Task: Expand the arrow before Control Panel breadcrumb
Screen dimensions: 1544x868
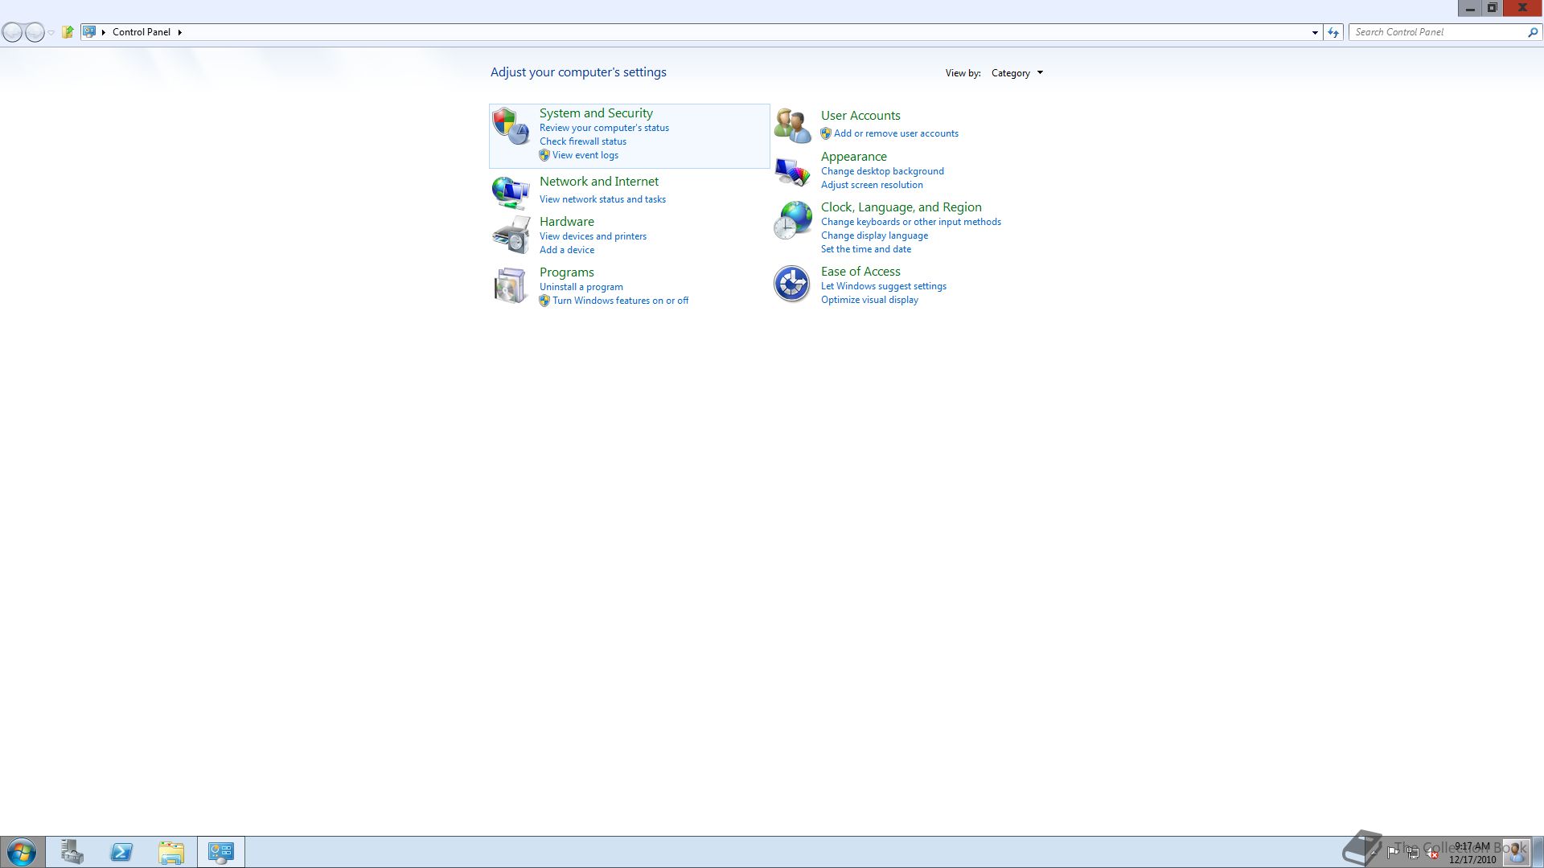Action: [104, 32]
